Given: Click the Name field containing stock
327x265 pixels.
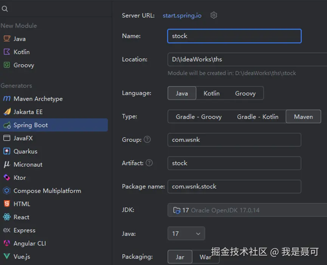Looking at the screenshot, I should tap(234, 36).
